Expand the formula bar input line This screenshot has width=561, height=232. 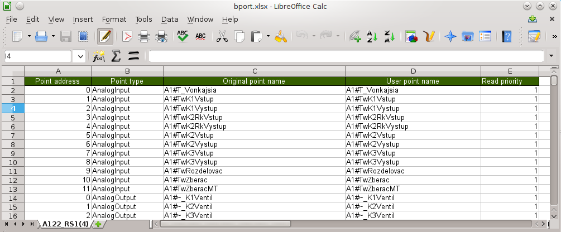552,56
